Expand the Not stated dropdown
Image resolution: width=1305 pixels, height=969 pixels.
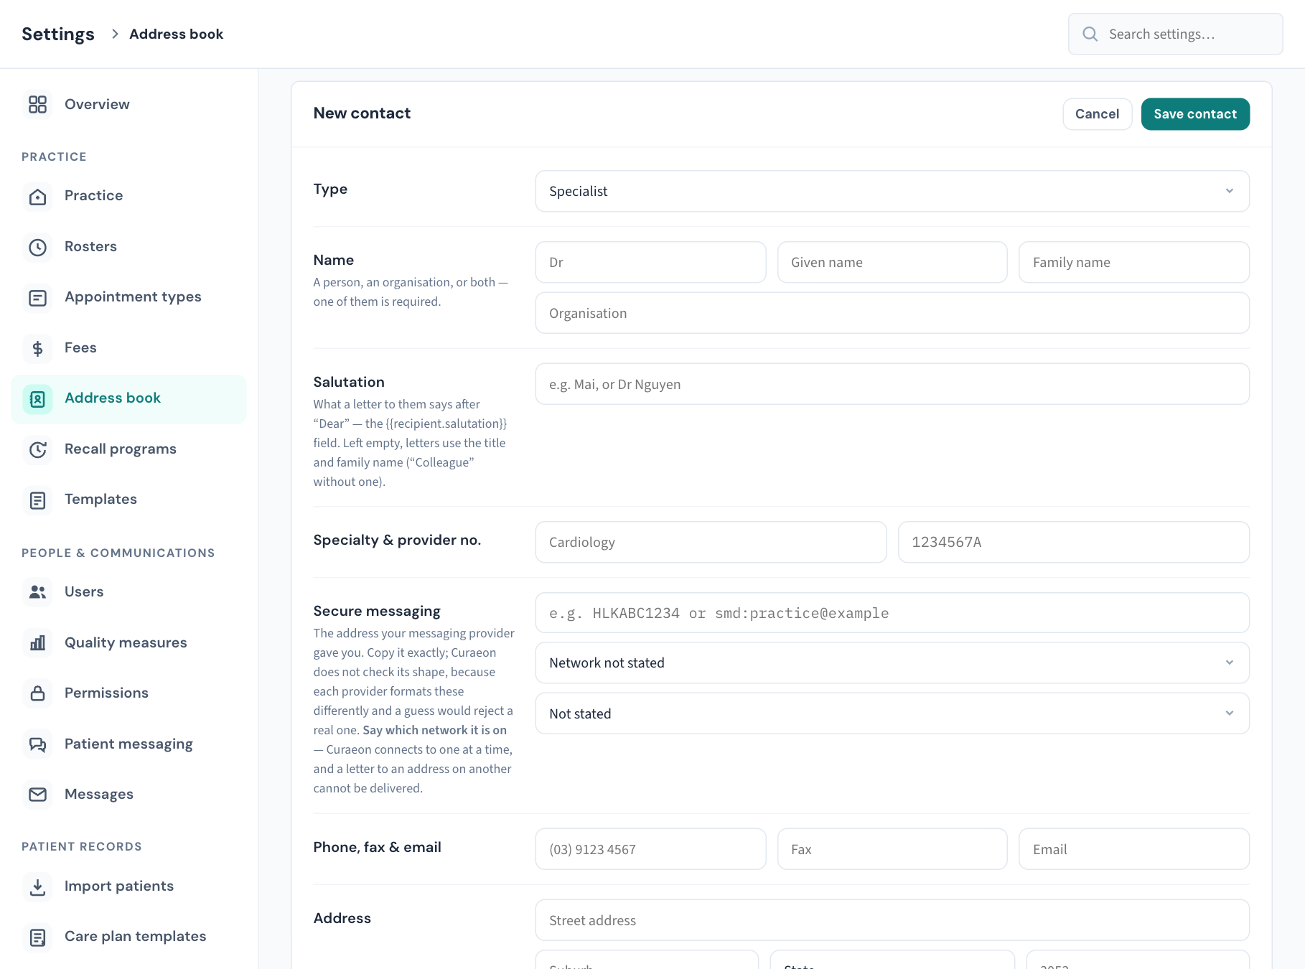892,713
